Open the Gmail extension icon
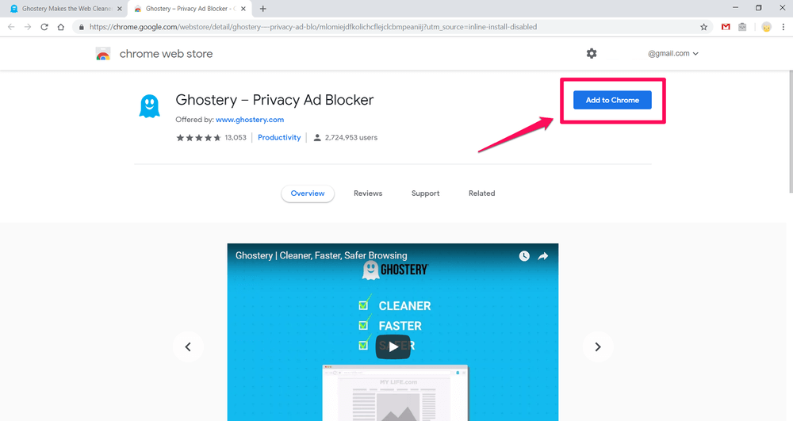This screenshot has width=793, height=421. 726,27
